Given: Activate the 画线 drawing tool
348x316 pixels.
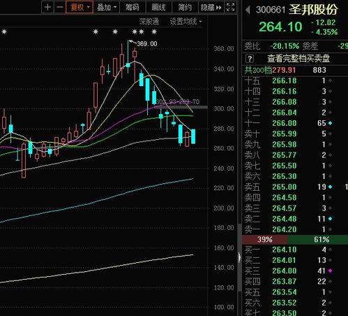Looking at the screenshot, I should coord(158,7).
